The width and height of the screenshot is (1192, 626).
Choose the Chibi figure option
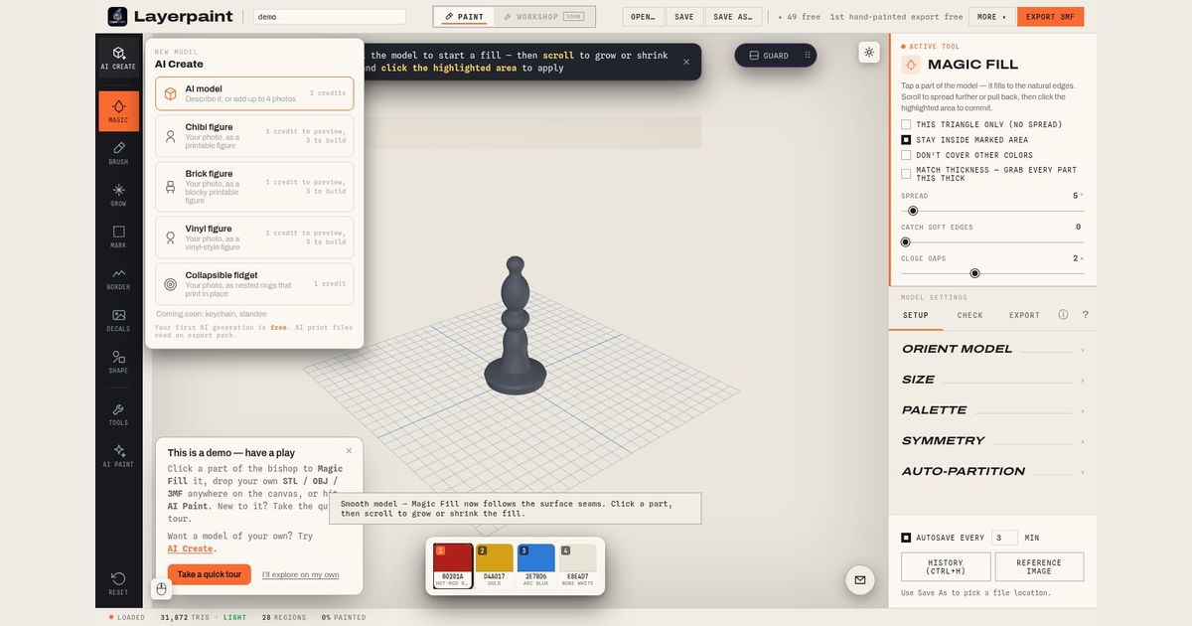[254, 136]
